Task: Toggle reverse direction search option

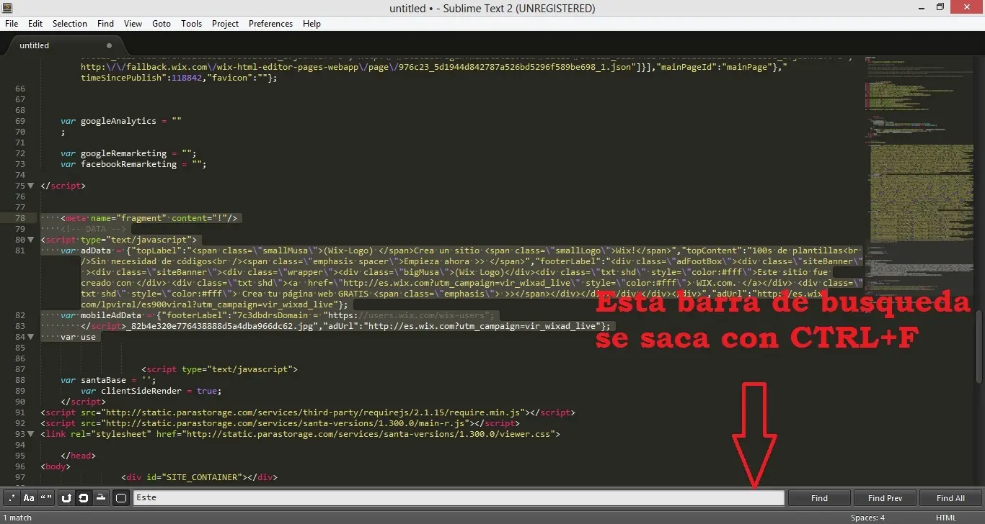Action: pyautogui.click(x=66, y=497)
